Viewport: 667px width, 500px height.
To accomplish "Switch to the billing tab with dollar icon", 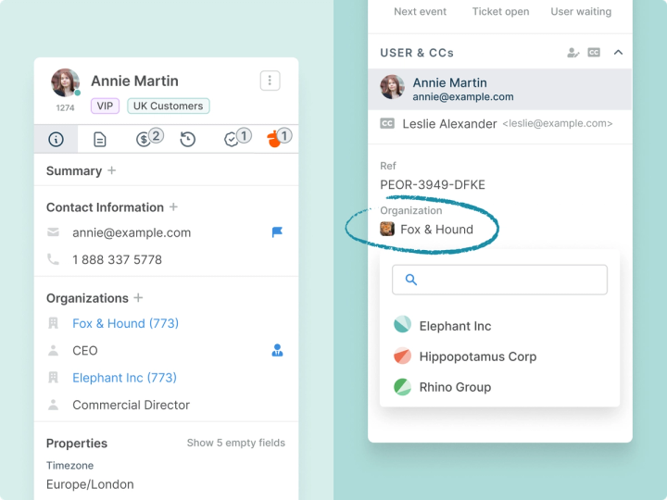I will coord(145,139).
